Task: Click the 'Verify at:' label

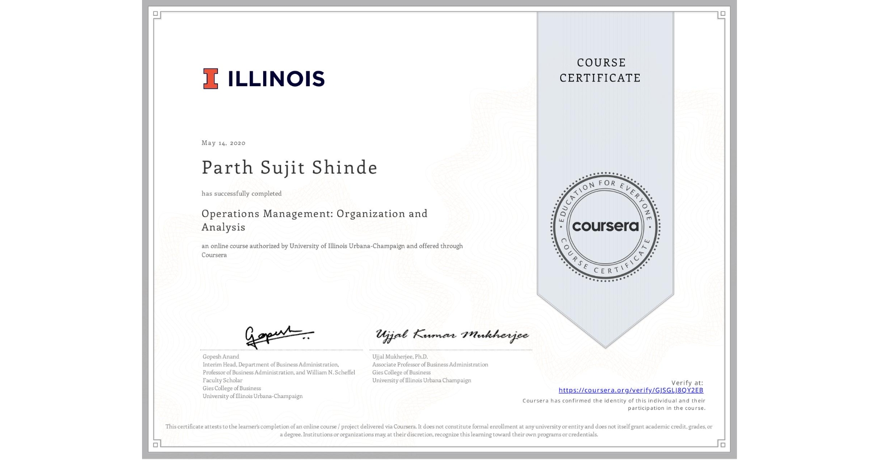Action: click(687, 383)
